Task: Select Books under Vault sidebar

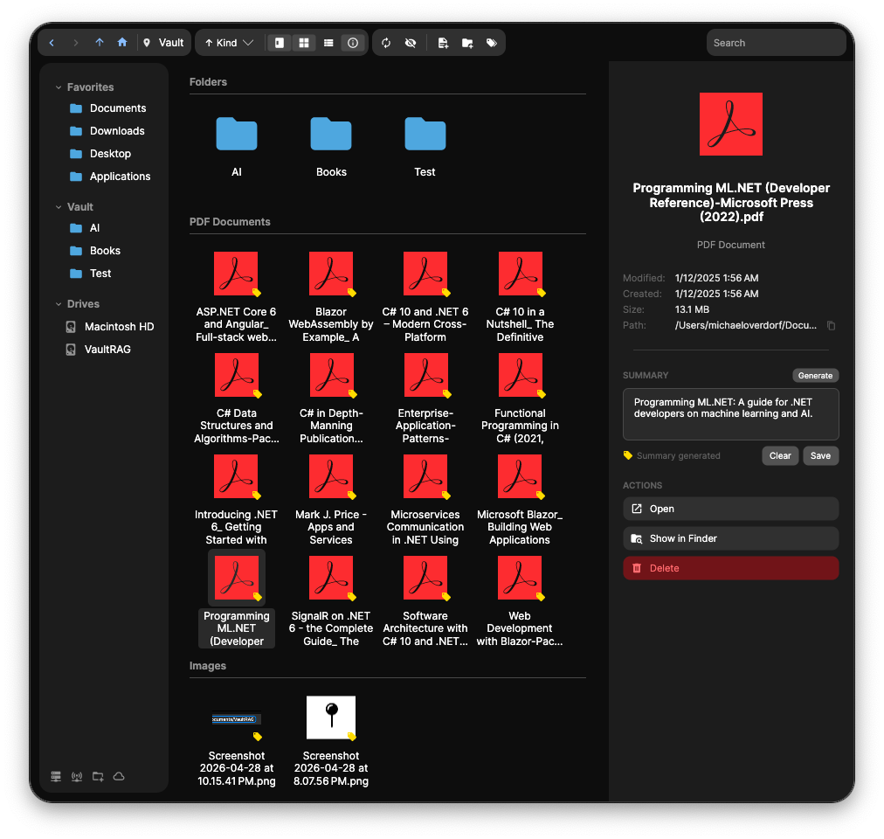Action: (107, 251)
